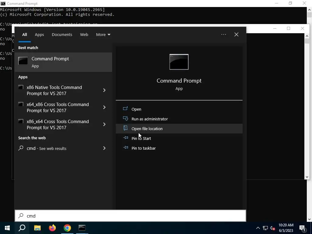Click the large Command Prompt preview thumbnail
Viewport: 312px width, 234px height.
(x=179, y=62)
